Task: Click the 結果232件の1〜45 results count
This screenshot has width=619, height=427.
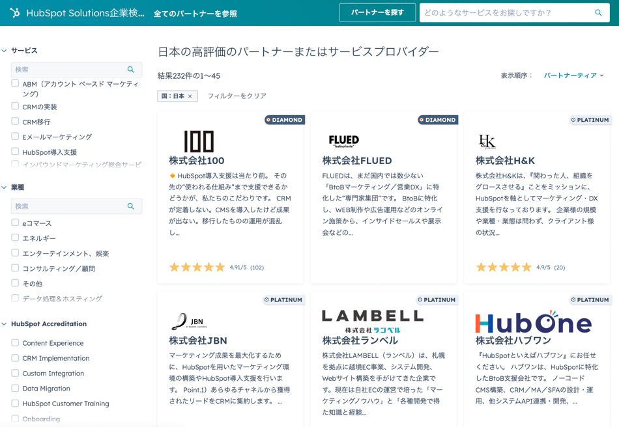Action: click(189, 76)
